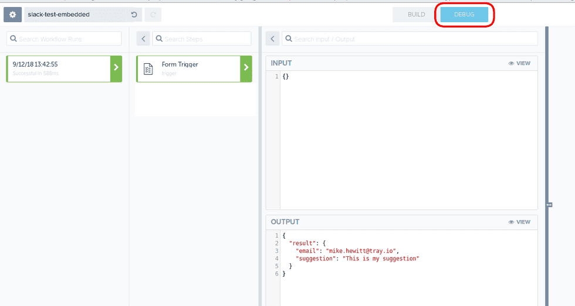Open workflow settings gear icon
This screenshot has height=306, width=575.
pos(12,15)
